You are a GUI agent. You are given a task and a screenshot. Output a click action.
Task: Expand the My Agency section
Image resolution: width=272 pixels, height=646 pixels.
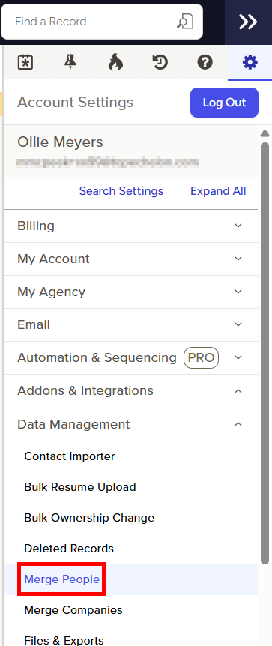click(x=130, y=292)
